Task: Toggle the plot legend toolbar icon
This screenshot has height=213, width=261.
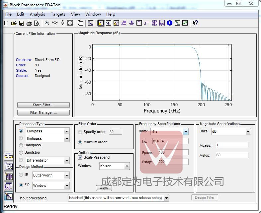Action: (x=80, y=23)
